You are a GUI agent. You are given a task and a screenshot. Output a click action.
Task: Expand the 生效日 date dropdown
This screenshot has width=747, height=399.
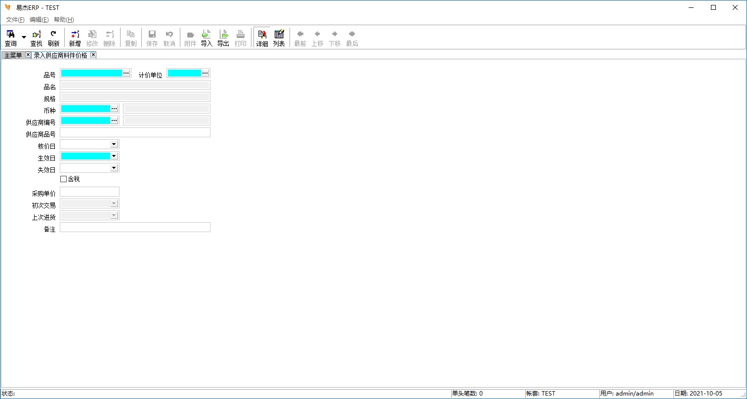pos(114,156)
